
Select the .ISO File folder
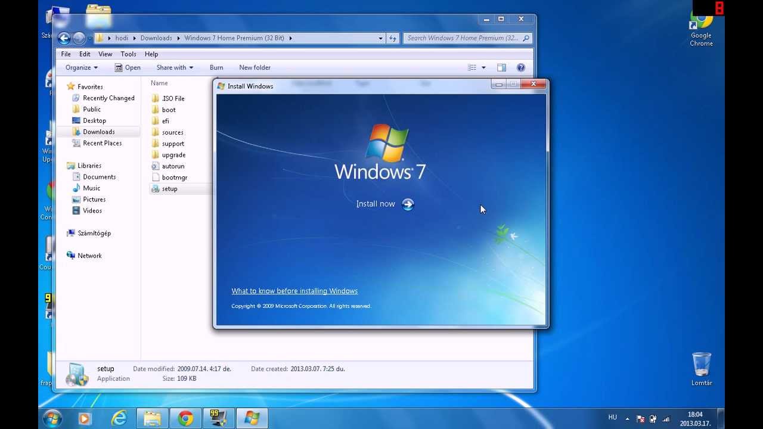tap(173, 99)
